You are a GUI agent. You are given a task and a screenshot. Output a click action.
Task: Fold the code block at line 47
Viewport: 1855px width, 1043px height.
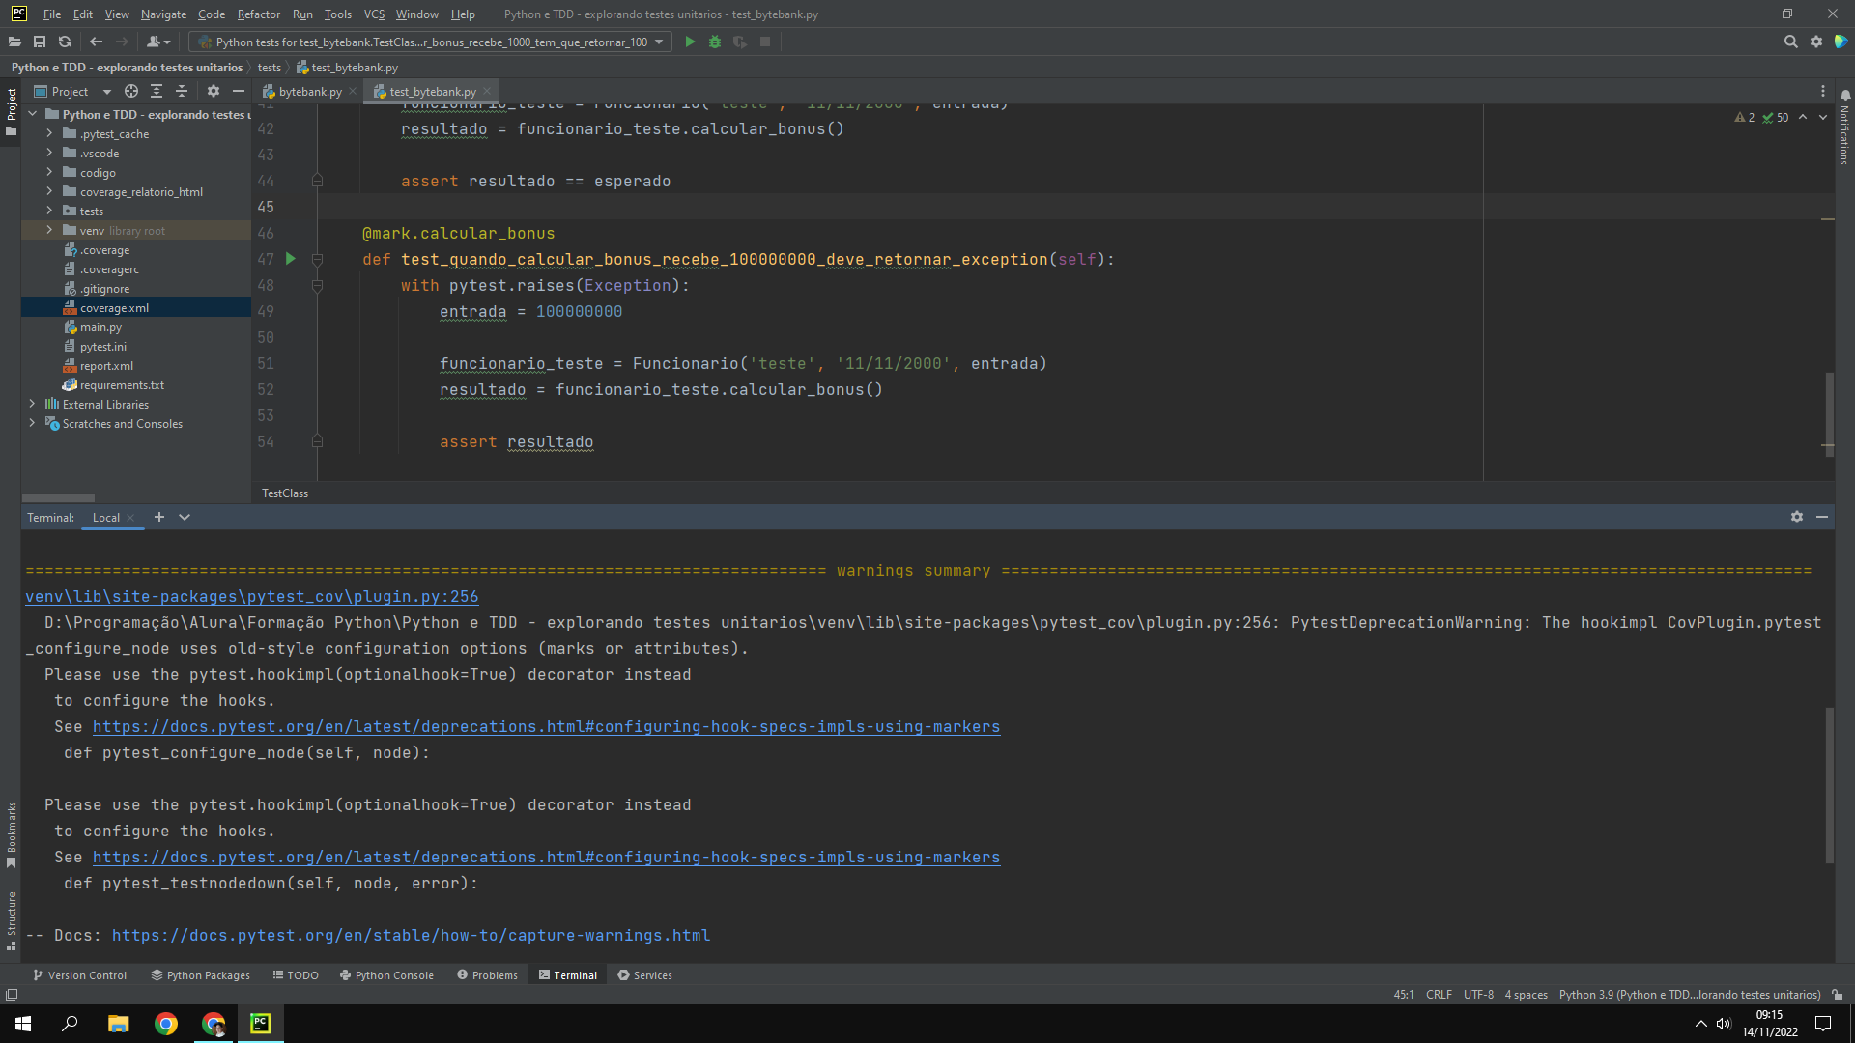(x=317, y=259)
